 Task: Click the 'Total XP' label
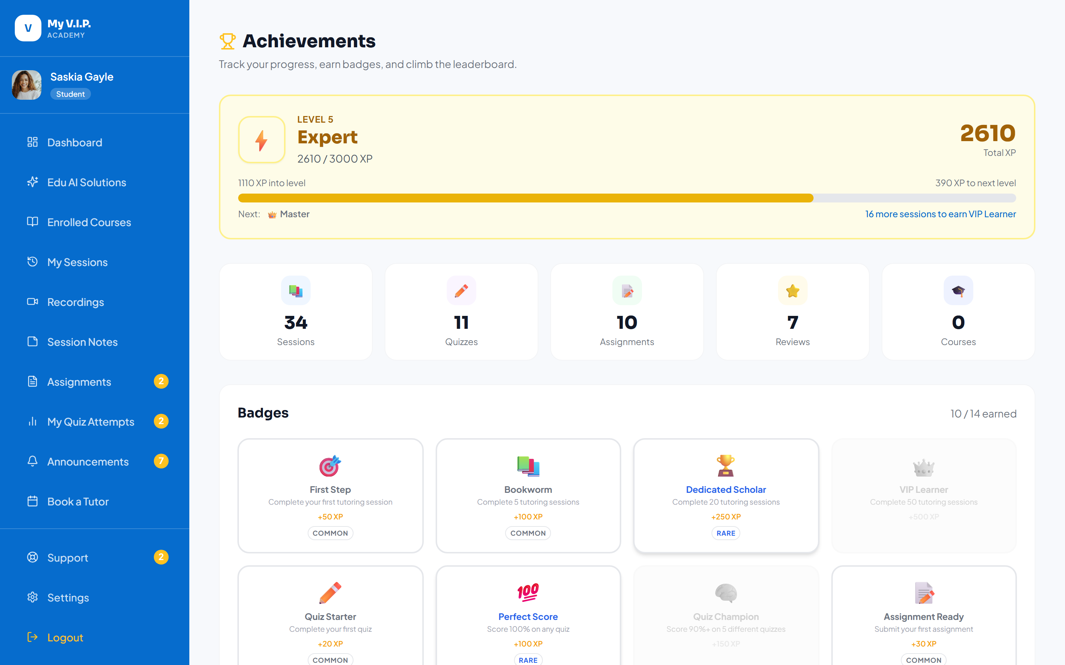coord(1000,153)
